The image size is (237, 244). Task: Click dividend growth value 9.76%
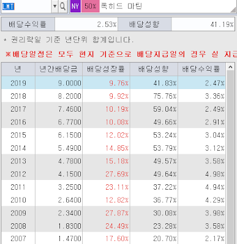pyautogui.click(x=119, y=83)
